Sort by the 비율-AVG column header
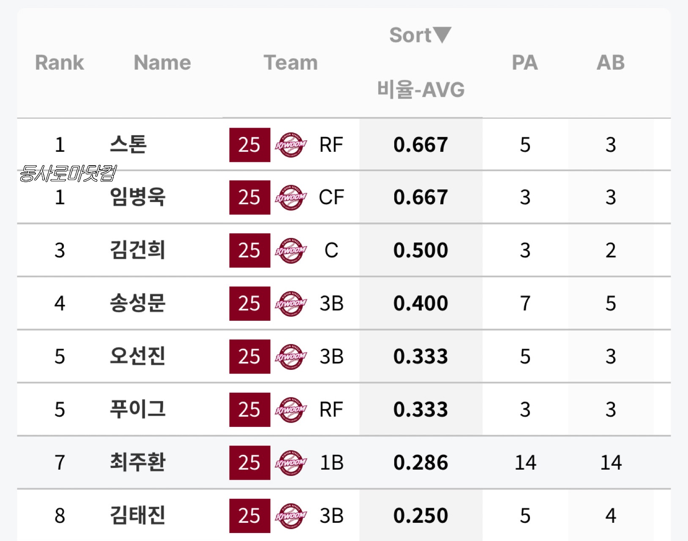Viewport: 688px width, 541px height. click(x=420, y=90)
